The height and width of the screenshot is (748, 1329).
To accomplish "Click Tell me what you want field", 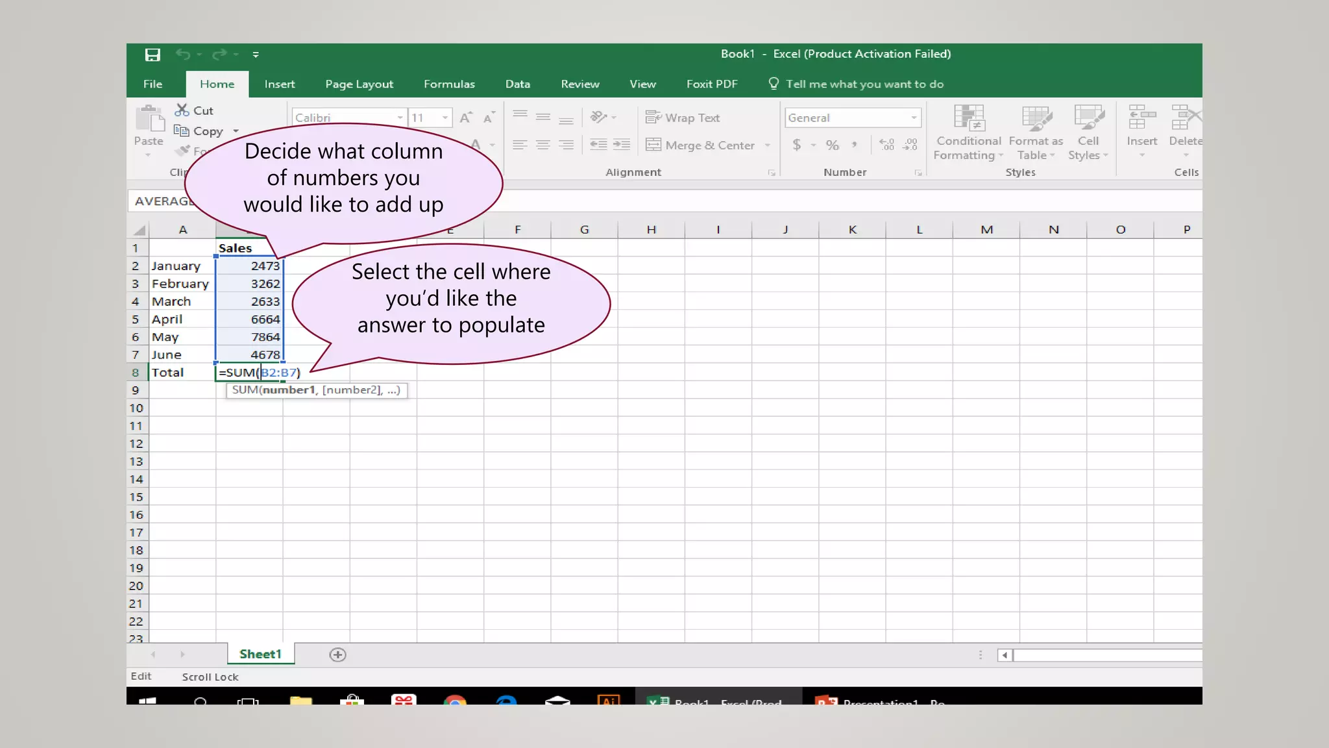I will coord(864,84).
